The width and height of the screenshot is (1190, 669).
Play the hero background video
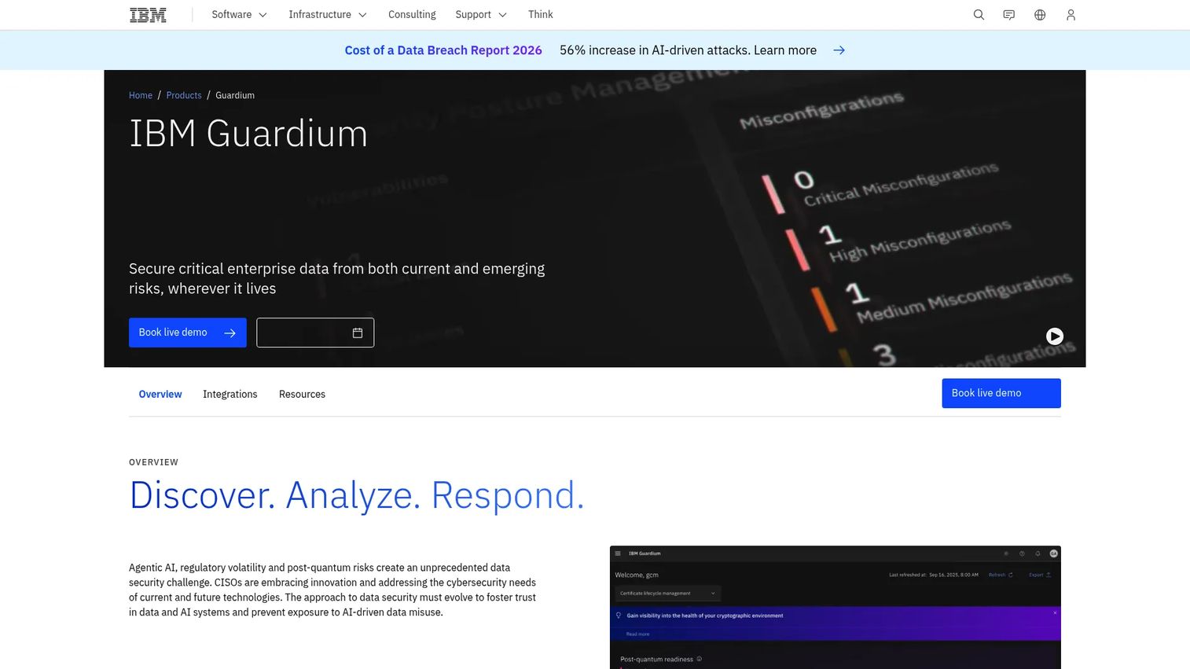1055,336
